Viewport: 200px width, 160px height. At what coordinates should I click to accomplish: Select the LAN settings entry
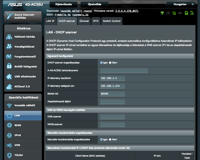pos(23,116)
